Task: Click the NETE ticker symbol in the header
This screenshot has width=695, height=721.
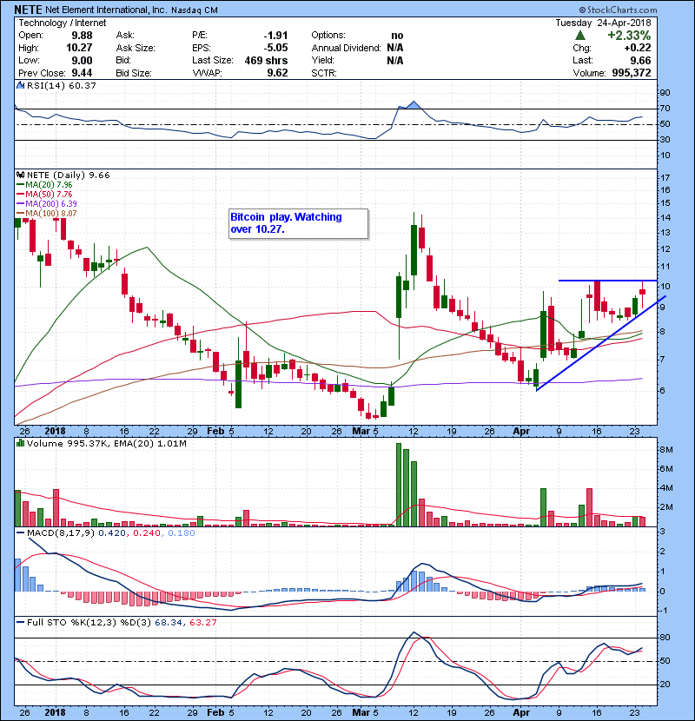Action: pyautogui.click(x=28, y=10)
